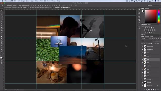Select the Horizontal Type tool
The height and width of the screenshot is (91, 161).
tap(2, 43)
